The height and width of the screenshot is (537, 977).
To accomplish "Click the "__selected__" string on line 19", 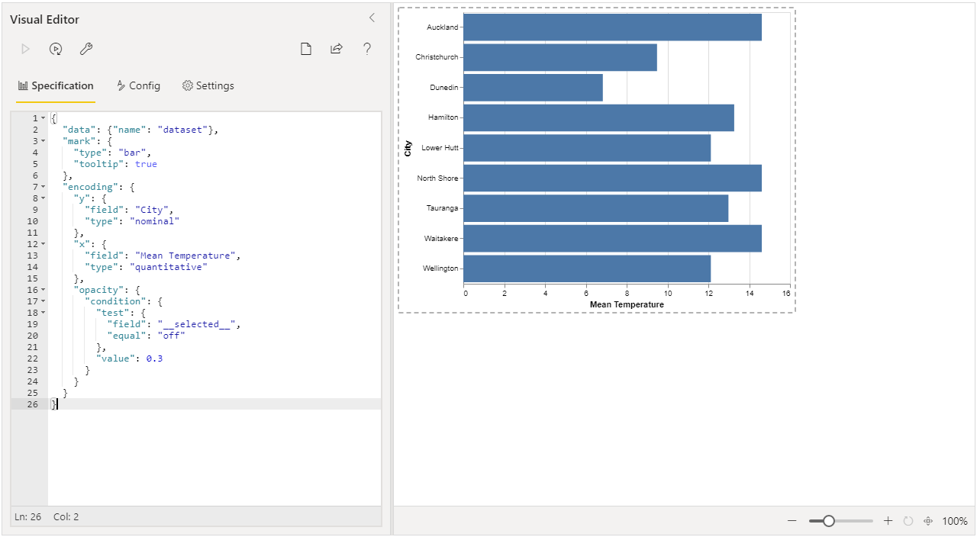I will pyautogui.click(x=196, y=324).
